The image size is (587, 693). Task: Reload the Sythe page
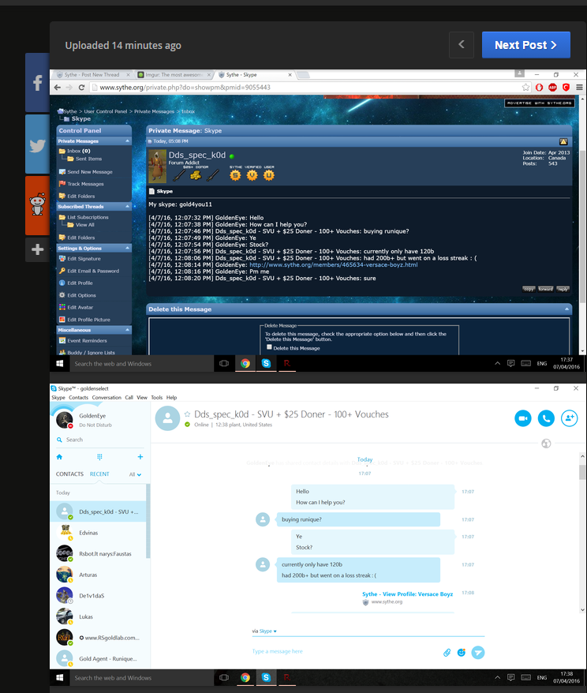(x=81, y=88)
